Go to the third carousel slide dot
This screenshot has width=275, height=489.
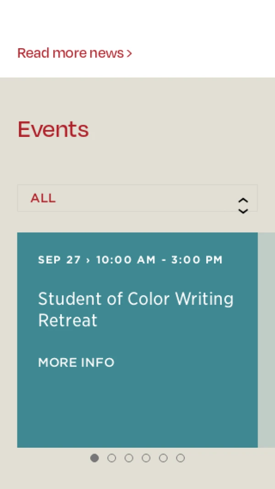[x=129, y=458]
